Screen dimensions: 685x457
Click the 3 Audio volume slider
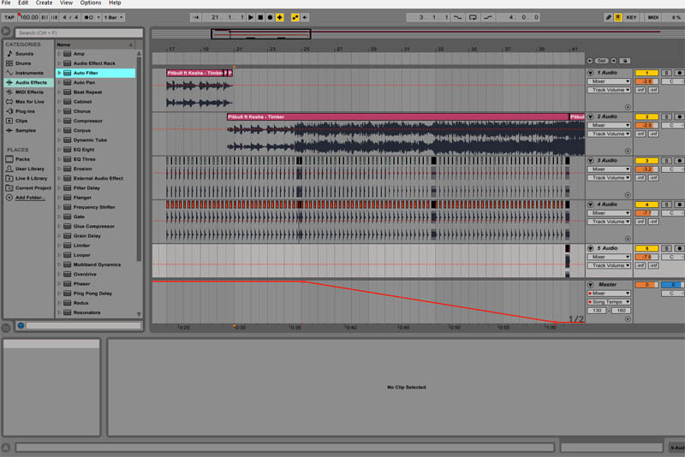tap(646, 169)
